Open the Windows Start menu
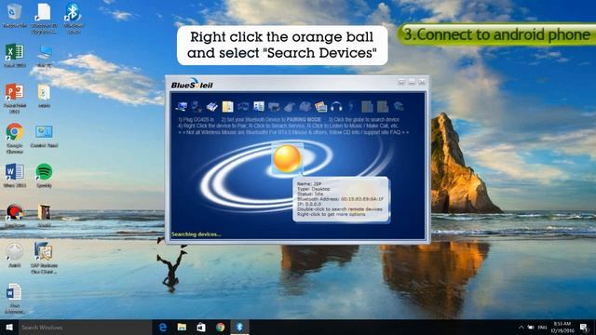Viewport: 596px width, 335px height. point(9,327)
